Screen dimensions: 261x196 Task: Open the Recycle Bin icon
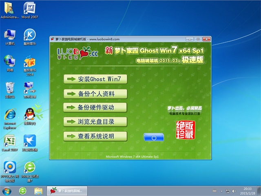tap(9, 89)
